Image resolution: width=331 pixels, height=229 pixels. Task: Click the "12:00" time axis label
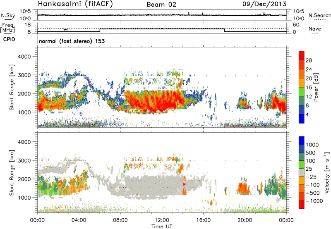click(162, 220)
